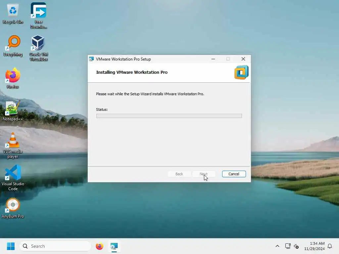Close the VMware Workstation Pro Setup window

243,59
